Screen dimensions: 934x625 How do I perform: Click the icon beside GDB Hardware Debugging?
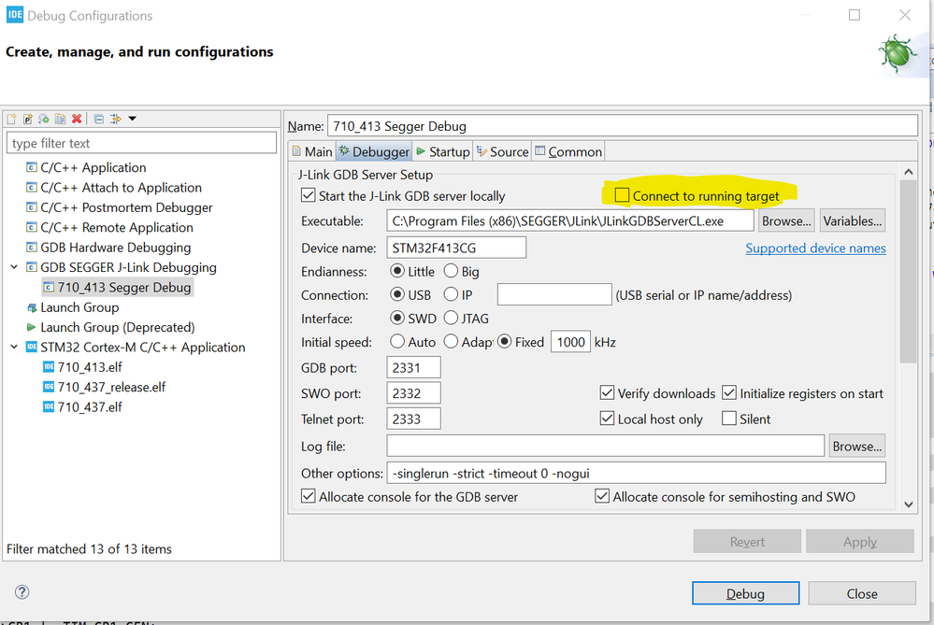(x=32, y=247)
